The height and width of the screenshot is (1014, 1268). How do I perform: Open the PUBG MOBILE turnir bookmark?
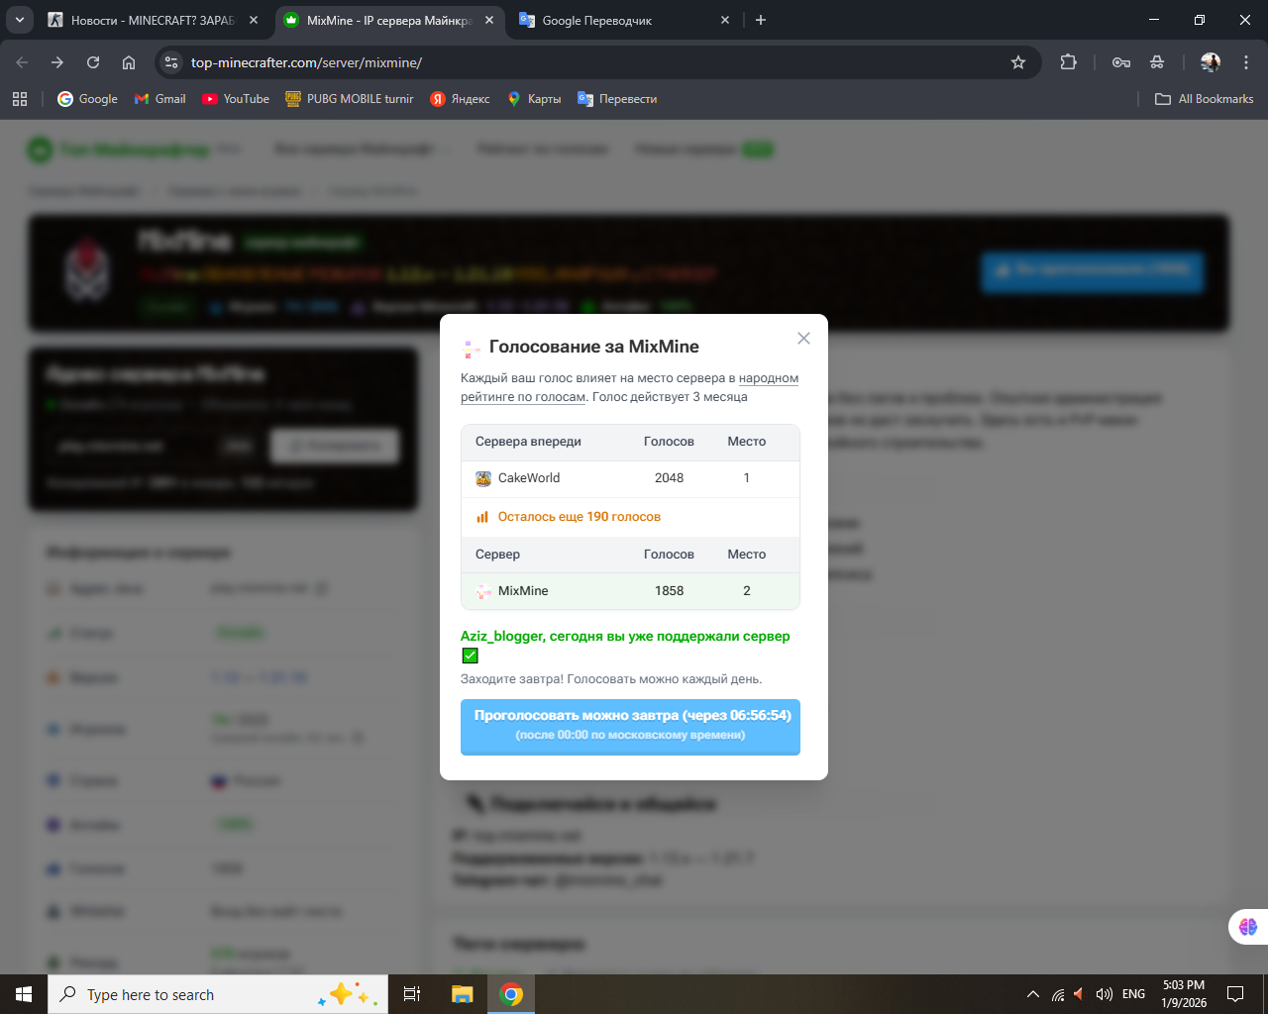point(350,99)
